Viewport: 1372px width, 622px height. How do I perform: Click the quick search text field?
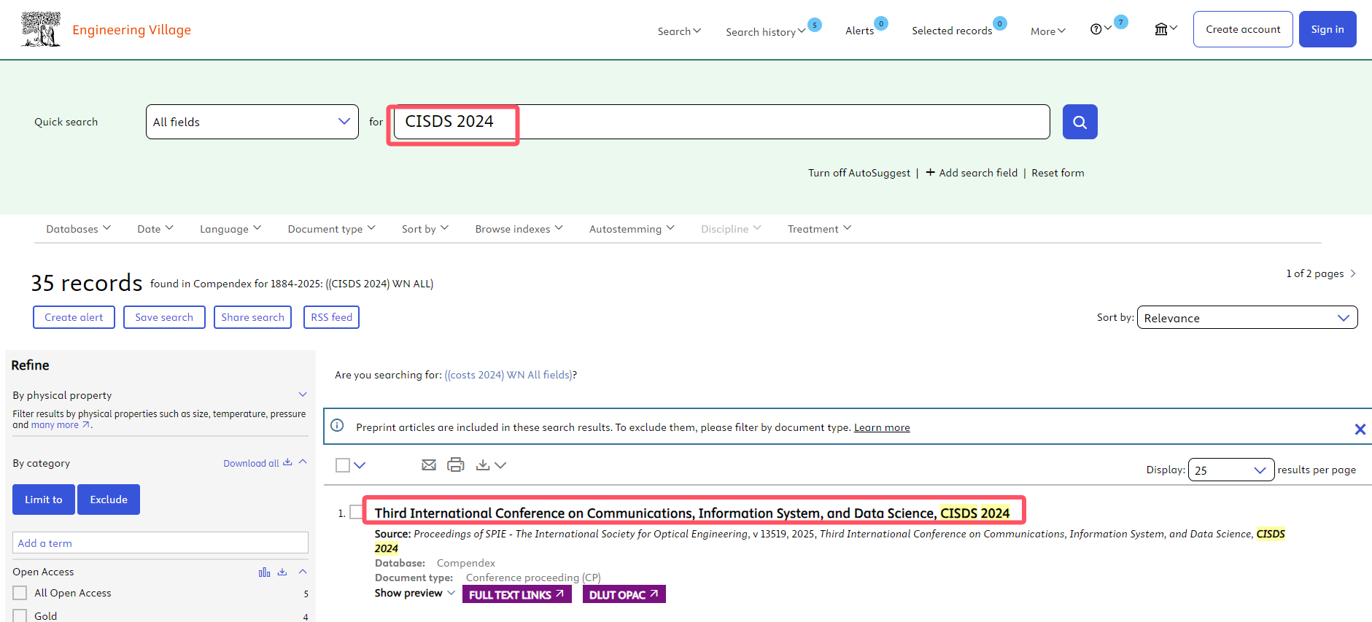[x=721, y=122]
